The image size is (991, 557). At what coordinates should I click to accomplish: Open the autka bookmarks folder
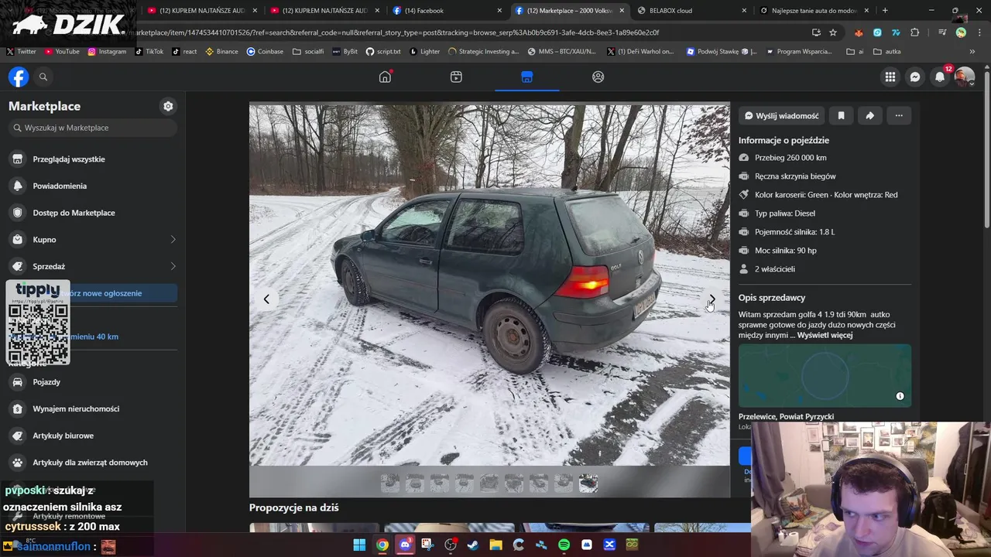(887, 51)
